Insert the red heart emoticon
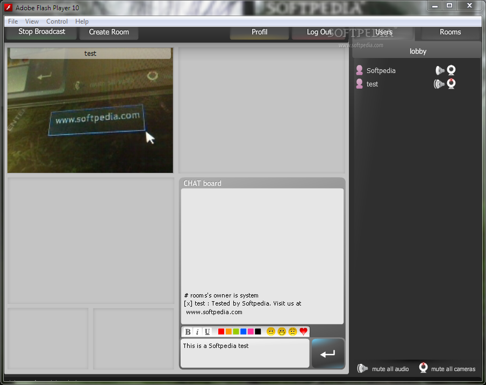 point(303,332)
